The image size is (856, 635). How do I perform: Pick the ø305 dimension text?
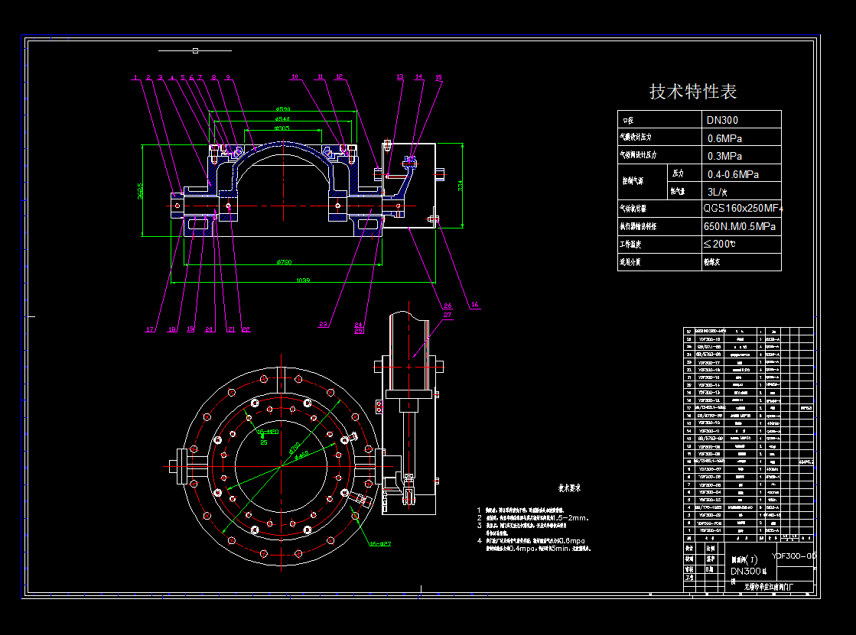pos(282,129)
